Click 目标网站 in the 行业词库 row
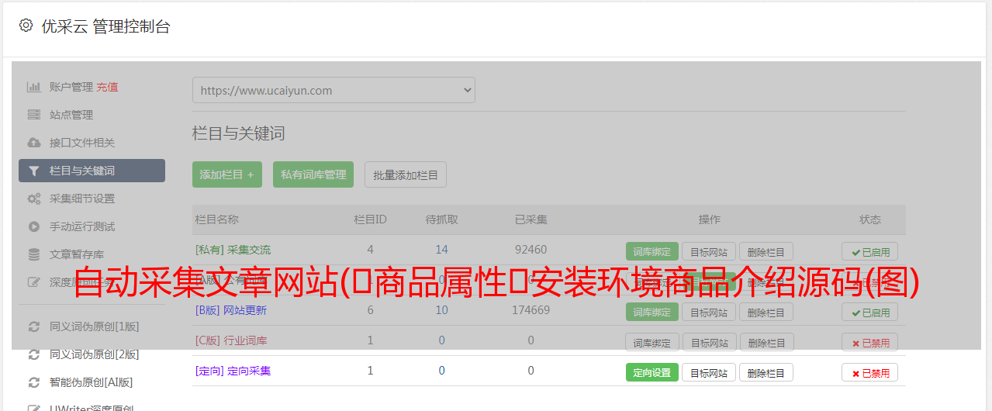The width and height of the screenshot is (992, 411). coord(709,342)
